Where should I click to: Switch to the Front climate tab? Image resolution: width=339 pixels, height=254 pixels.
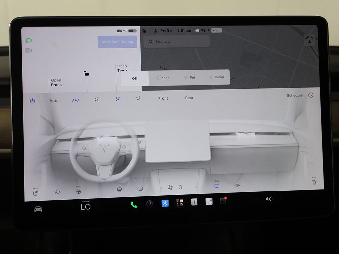(163, 98)
